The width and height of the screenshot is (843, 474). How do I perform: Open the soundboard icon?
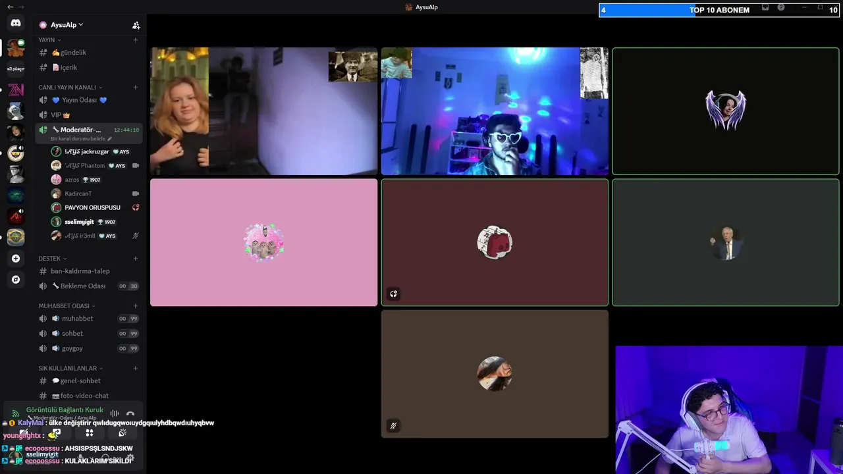pos(122,433)
